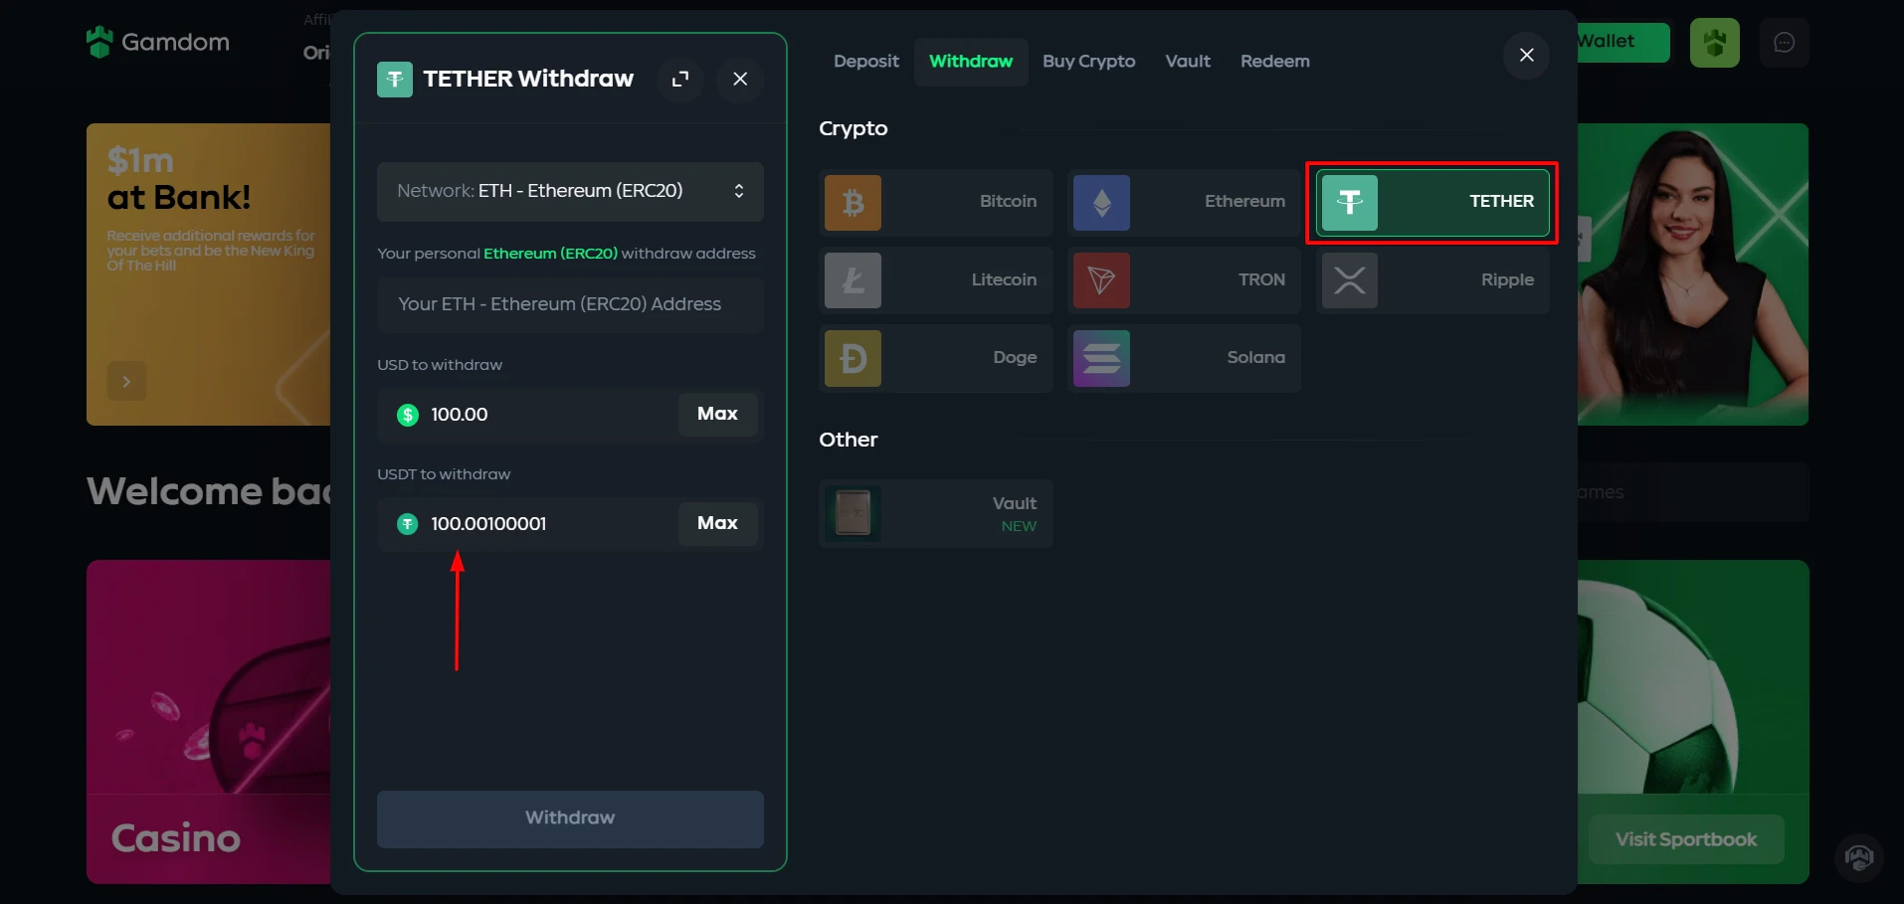
Task: Click Max for USD to withdraw
Action: [717, 414]
